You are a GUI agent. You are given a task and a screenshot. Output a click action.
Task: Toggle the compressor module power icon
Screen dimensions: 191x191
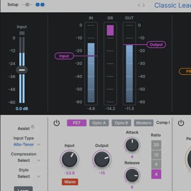click(x=57, y=123)
